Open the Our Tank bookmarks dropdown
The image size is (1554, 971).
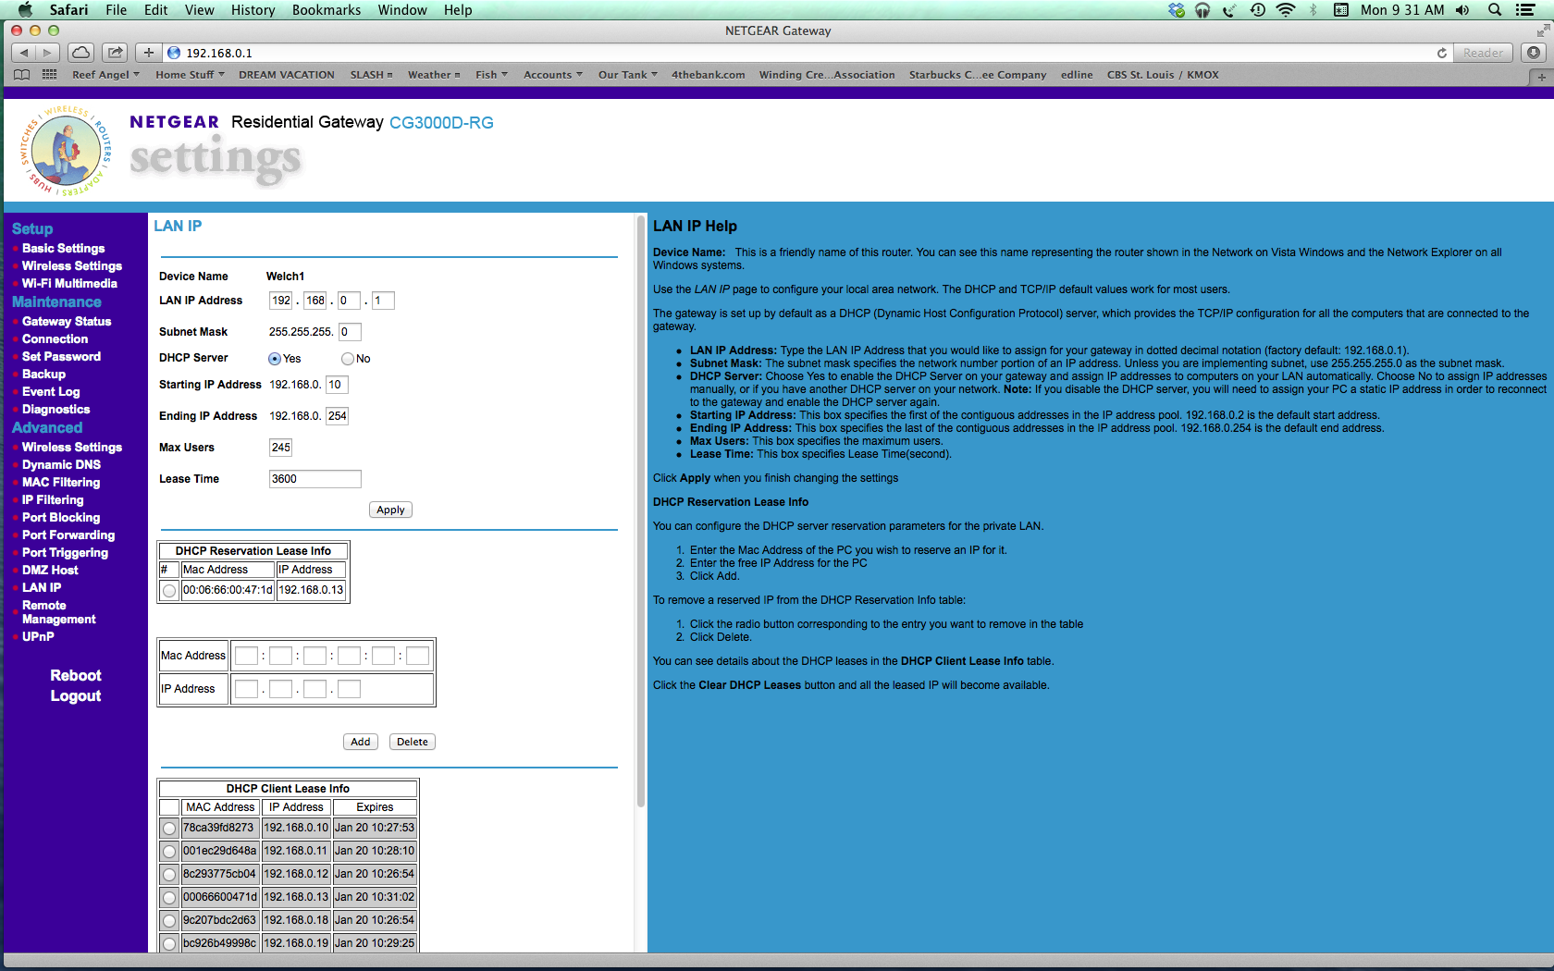[x=627, y=75]
